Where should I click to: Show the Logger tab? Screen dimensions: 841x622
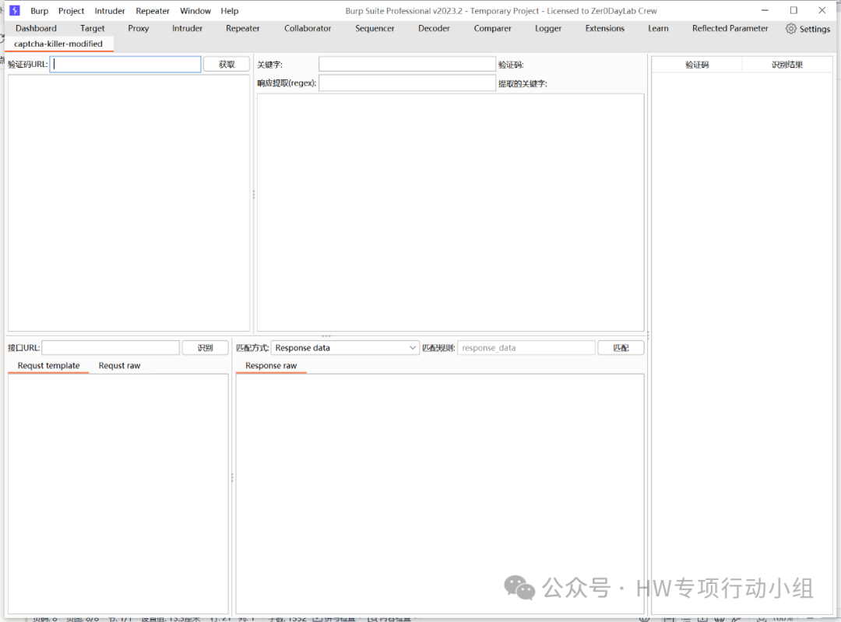click(548, 29)
